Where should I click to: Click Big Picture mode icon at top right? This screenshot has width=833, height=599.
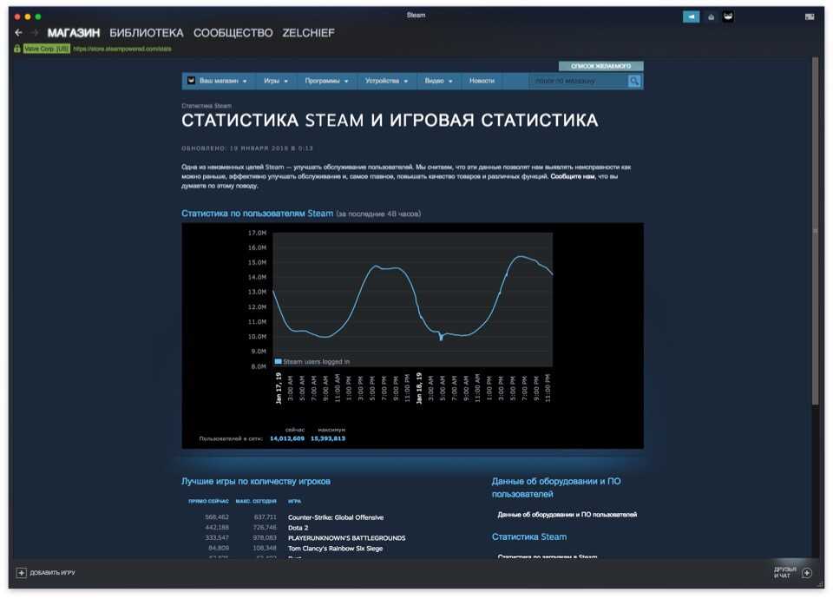809,16
